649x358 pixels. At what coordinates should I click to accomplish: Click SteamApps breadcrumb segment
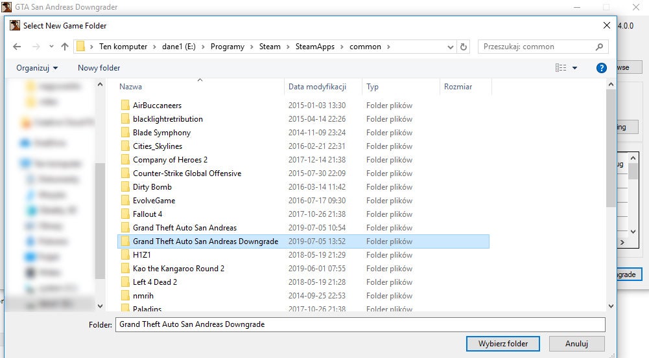(315, 47)
